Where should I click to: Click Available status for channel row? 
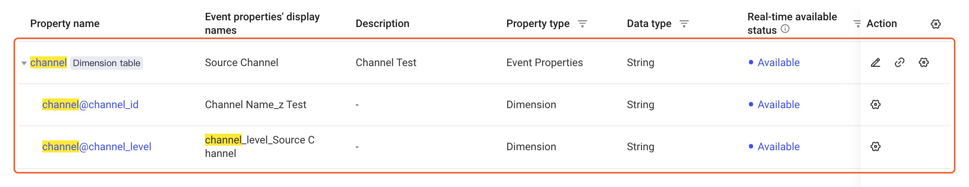tap(774, 62)
